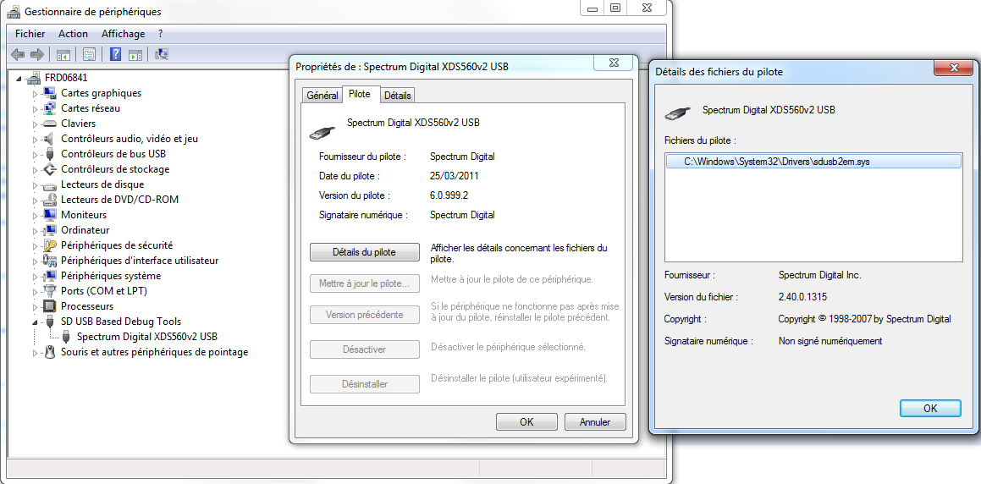Open the Affichage menu
Screen dimensions: 981x484
click(x=124, y=34)
